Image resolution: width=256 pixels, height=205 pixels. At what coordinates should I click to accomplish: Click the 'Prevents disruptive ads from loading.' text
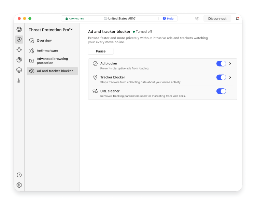(x=125, y=68)
